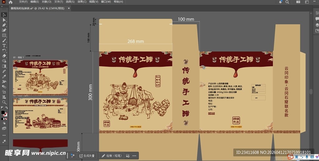319x161 pixels.
Task: Click the task bar image-add icon
Action: click(x=128, y=156)
